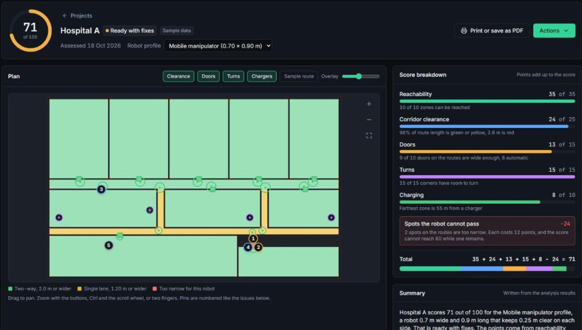Click the Hospital A title

pyautogui.click(x=80, y=31)
